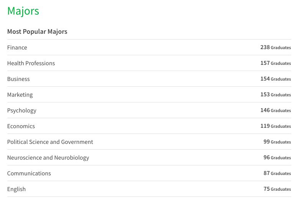Click the Business major row label
Image resolution: width=300 pixels, height=198 pixels.
[18, 79]
